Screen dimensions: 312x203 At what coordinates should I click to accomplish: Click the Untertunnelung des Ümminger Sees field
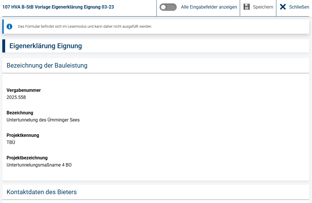[43, 120]
